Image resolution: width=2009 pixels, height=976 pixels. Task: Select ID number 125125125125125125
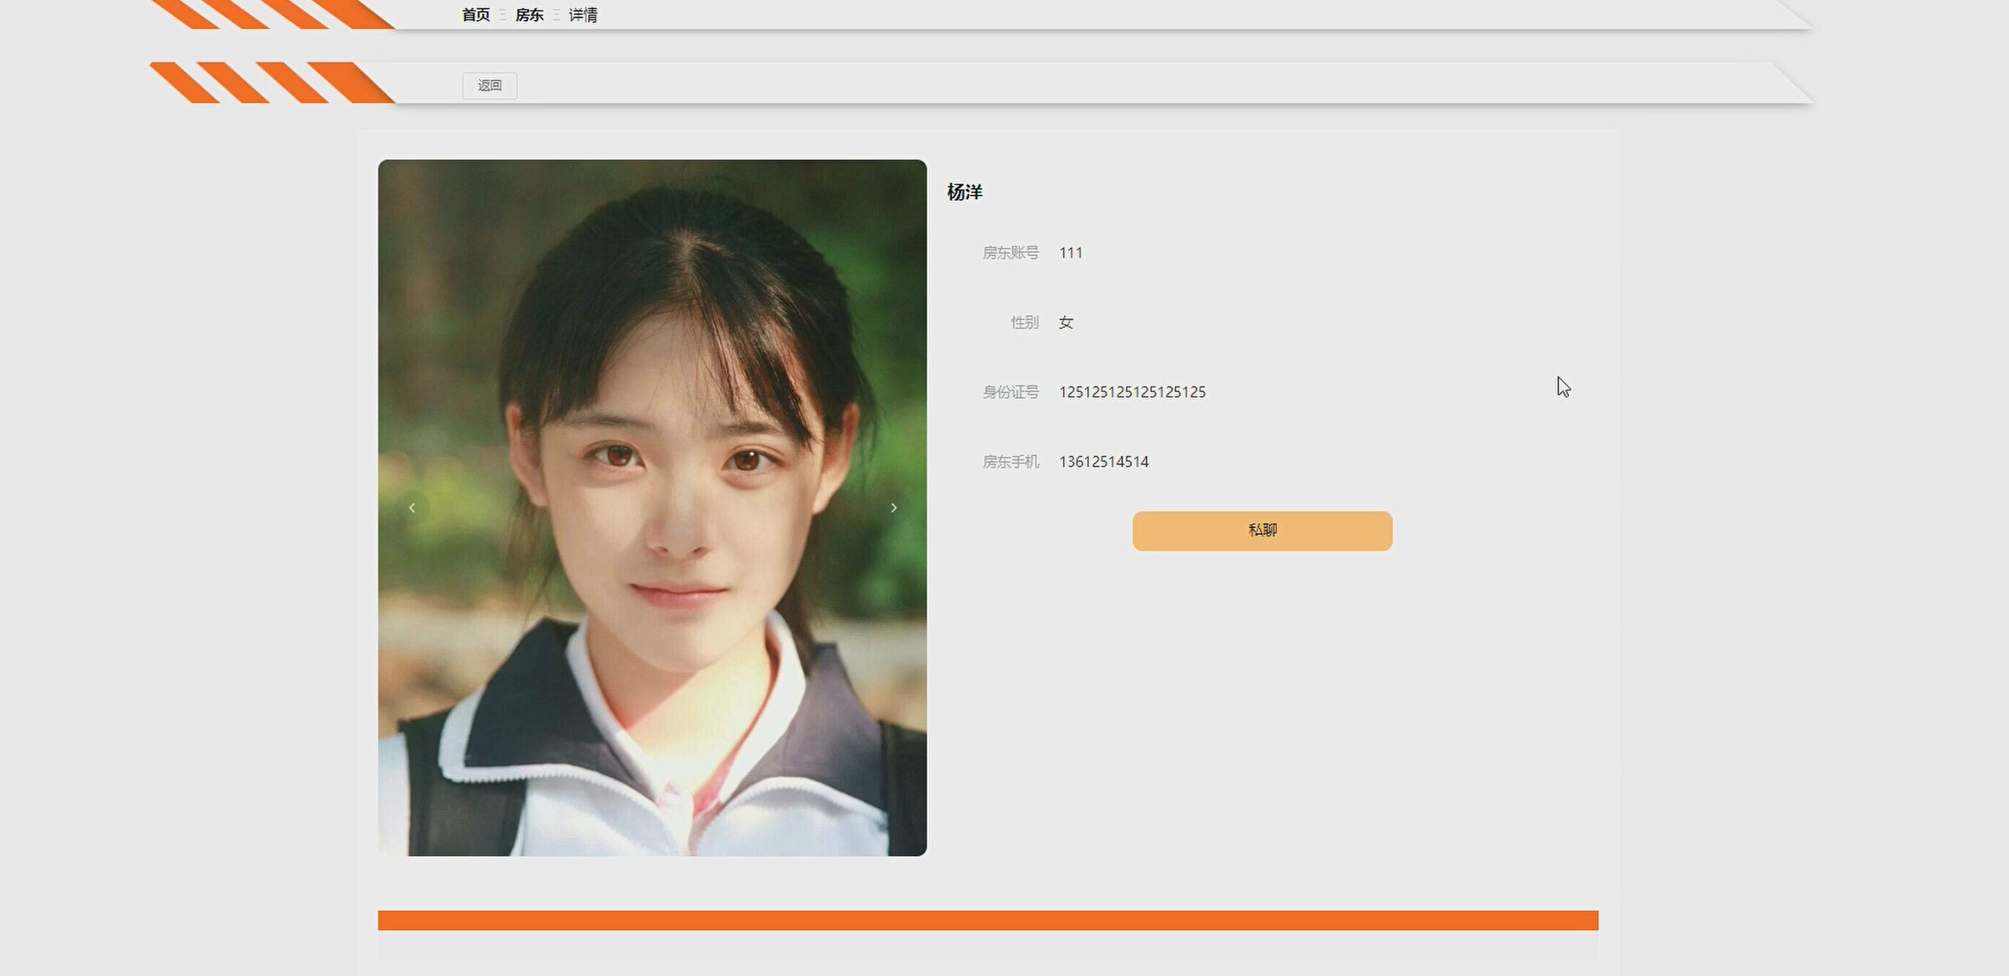point(1132,392)
